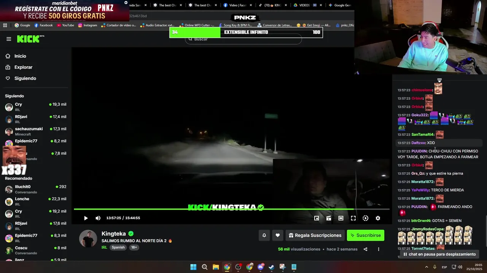Play the Kingteka video
The width and height of the screenshot is (487, 273).
86,218
